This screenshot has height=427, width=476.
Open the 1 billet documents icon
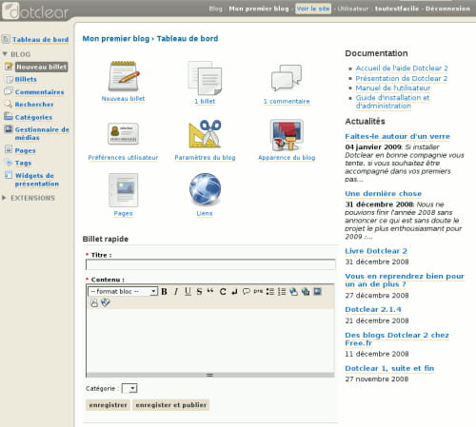pos(205,78)
